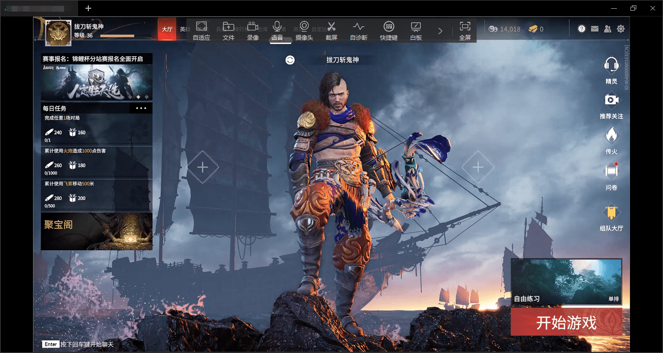The height and width of the screenshot is (353, 663).
Task: Select the 大厅 lobby tab
Action: (167, 29)
